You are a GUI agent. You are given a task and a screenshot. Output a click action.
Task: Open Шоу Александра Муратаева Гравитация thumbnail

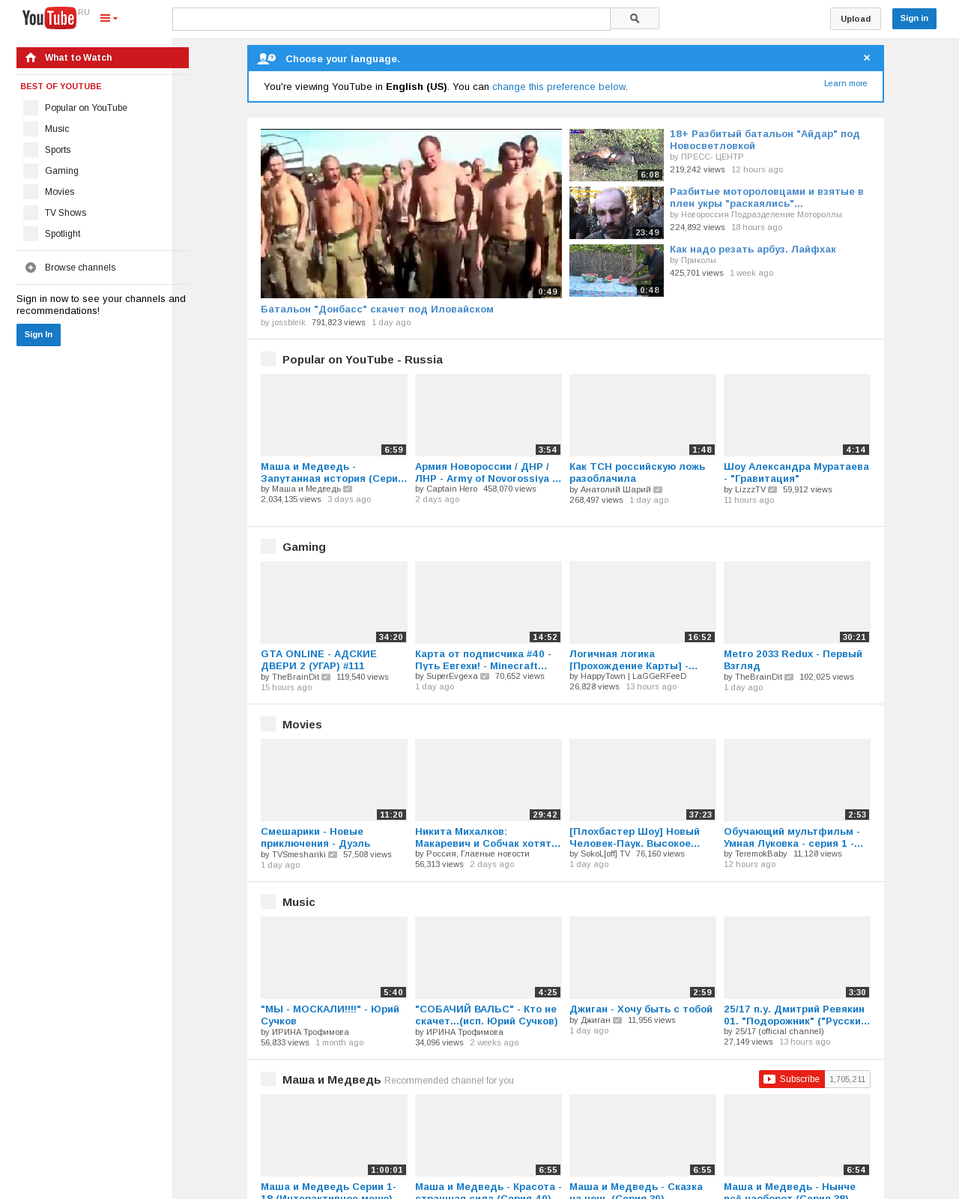[797, 415]
